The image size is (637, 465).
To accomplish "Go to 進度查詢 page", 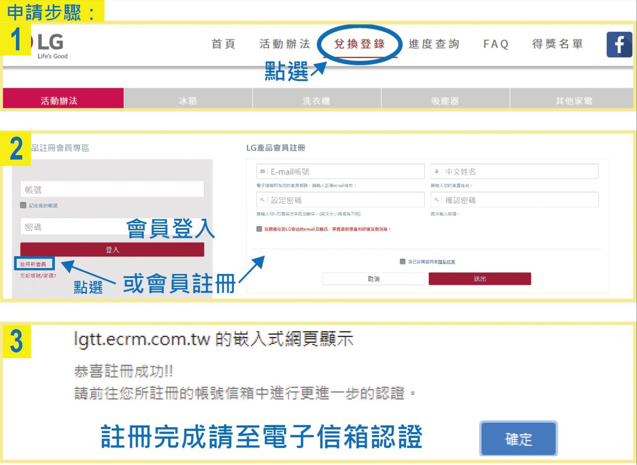I will 434,44.
